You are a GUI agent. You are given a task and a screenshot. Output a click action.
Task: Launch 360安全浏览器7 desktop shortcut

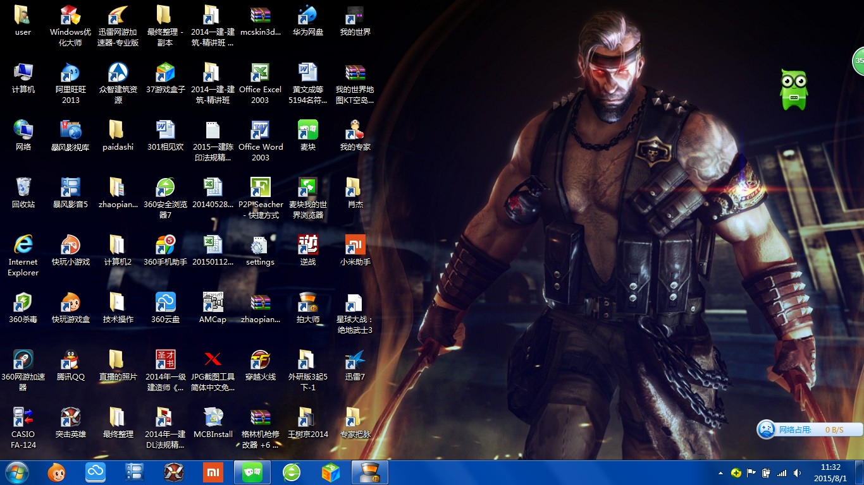[x=165, y=198]
